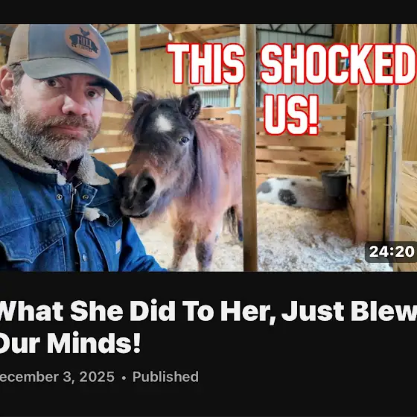
Task: Select the Published status label
Action: (165, 377)
